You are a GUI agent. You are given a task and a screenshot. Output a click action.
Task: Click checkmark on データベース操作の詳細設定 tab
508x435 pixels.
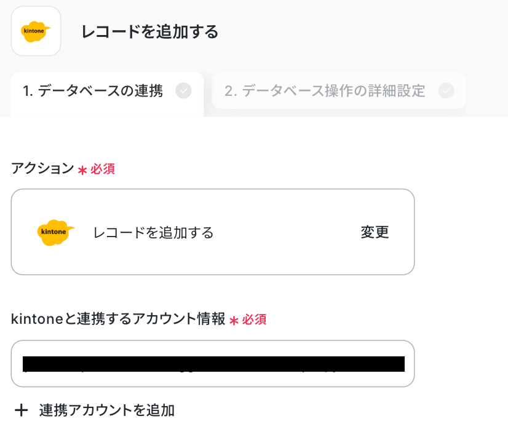tap(446, 91)
